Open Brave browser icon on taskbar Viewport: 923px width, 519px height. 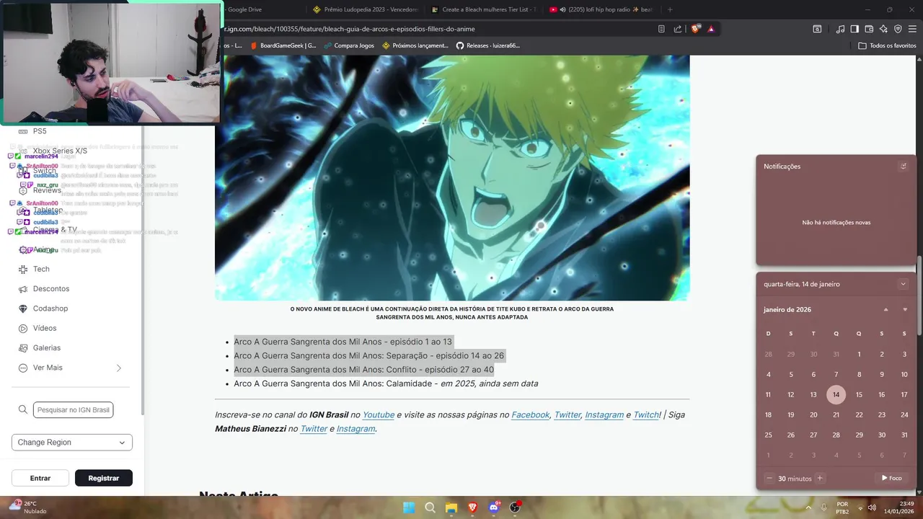pyautogui.click(x=472, y=507)
